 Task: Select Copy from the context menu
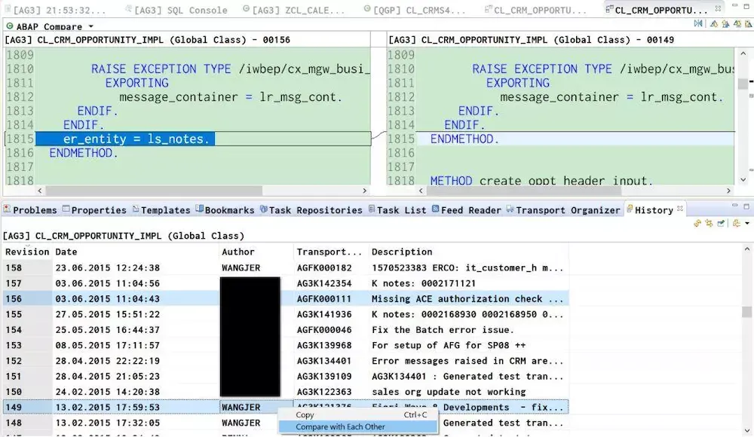click(x=305, y=414)
